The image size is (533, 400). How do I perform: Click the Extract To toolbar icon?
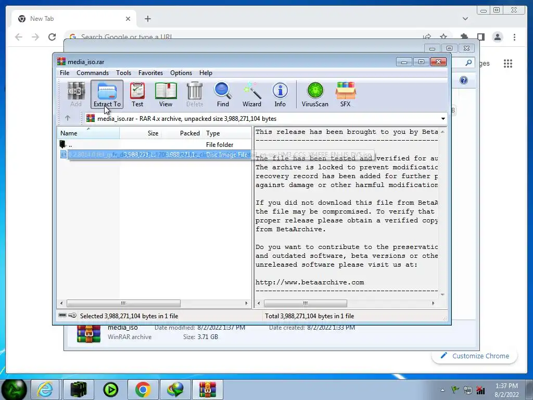(107, 95)
